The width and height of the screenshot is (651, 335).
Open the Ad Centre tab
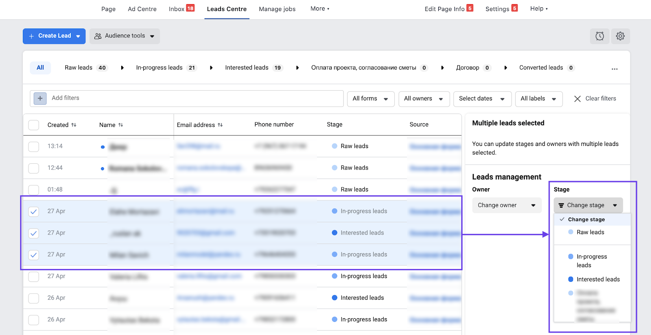(142, 9)
